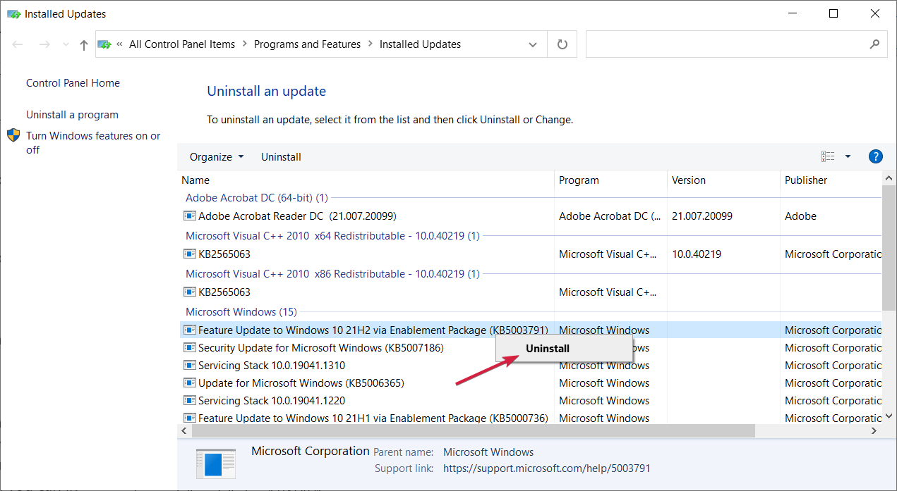Collapse the Adobe Acrobat DC (64-bit) group
Image resolution: width=897 pixels, height=491 pixels.
[257, 198]
